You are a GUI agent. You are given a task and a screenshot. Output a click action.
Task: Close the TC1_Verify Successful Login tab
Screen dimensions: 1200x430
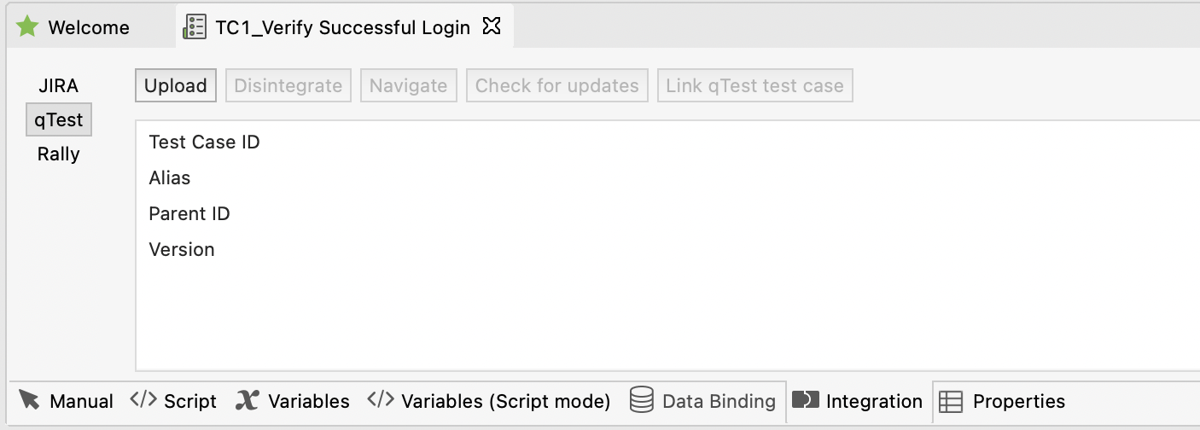coord(491,27)
